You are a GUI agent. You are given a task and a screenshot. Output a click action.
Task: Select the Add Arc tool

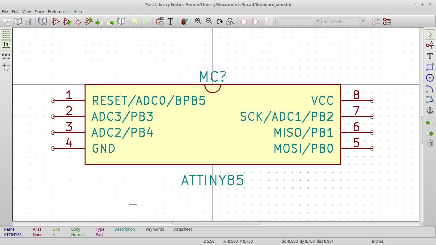coord(430,89)
